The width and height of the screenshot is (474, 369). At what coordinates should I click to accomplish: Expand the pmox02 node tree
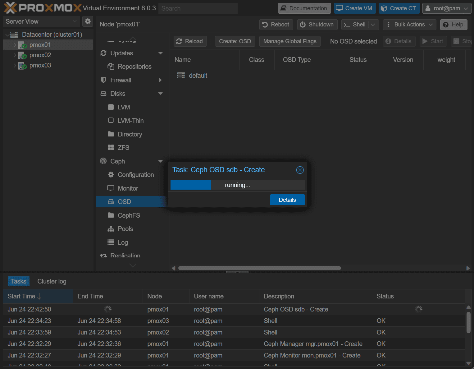(15, 55)
